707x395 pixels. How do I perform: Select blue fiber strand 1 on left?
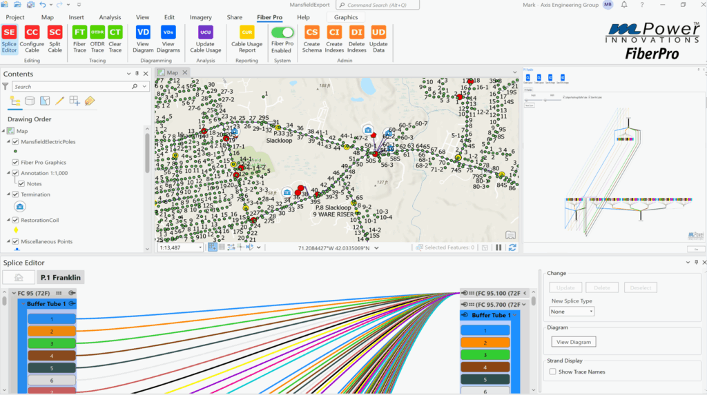click(51, 319)
